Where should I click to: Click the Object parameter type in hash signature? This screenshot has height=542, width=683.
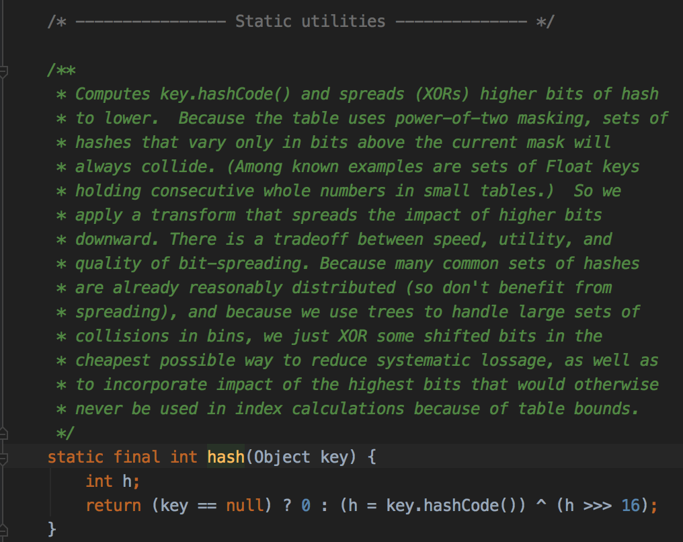pyautogui.click(x=282, y=457)
